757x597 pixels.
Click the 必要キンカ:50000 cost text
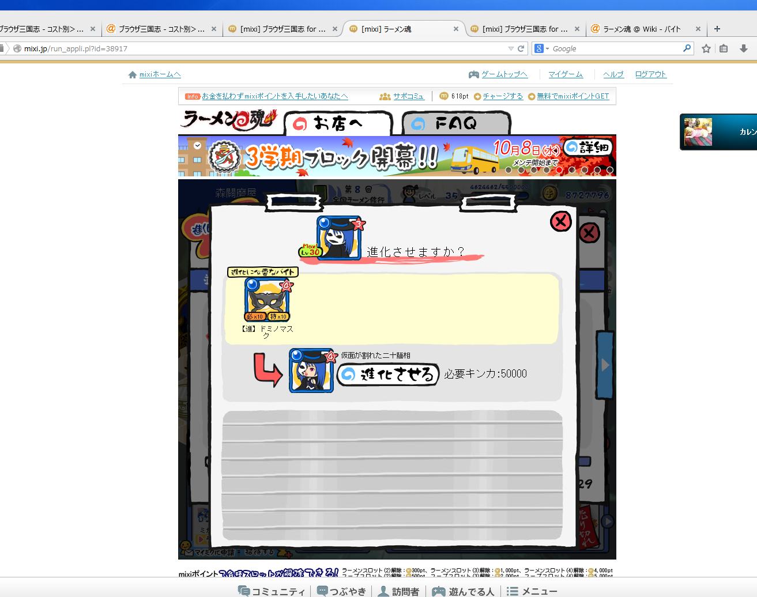point(485,374)
